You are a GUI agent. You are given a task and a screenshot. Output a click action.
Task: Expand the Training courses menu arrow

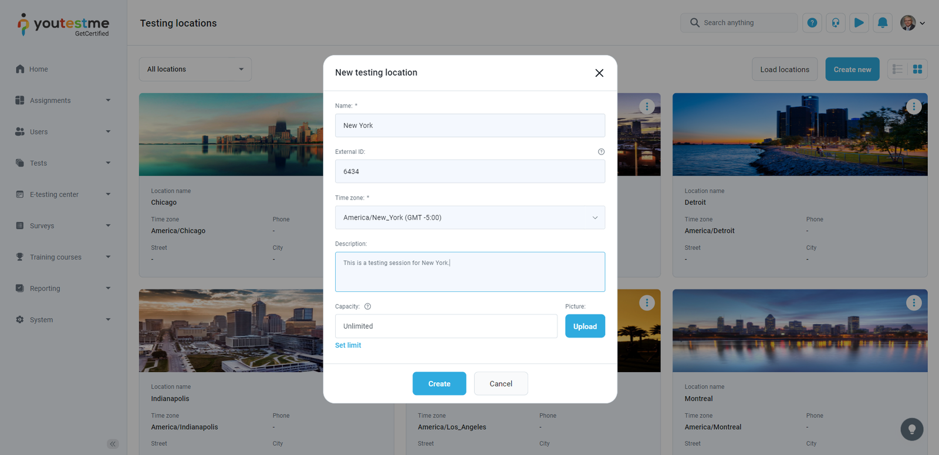click(x=108, y=257)
